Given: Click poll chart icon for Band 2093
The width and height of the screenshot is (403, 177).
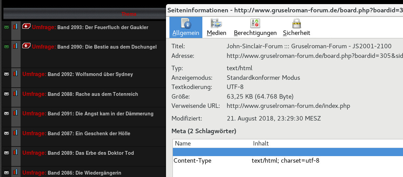Looking at the screenshot, I should (16, 26).
